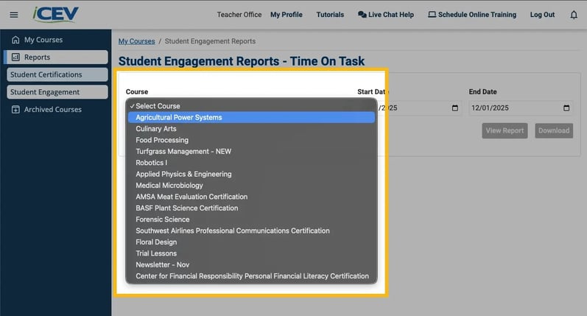Pick Medical Microbiology option

(x=251, y=185)
